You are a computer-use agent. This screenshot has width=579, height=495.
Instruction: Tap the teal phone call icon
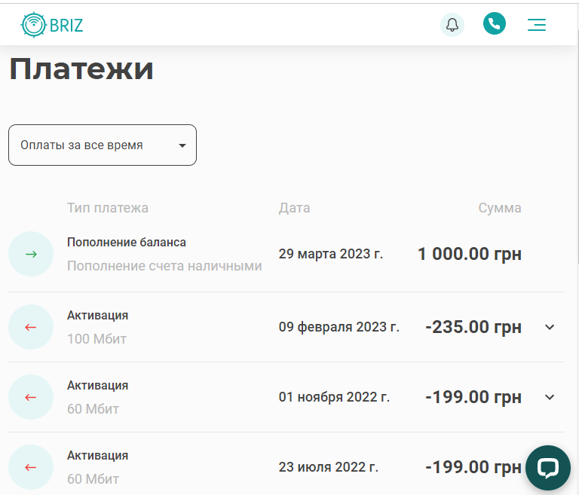point(494,23)
